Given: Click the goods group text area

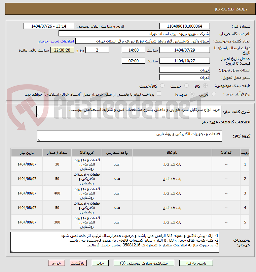Looking at the screenshot, I should pyautogui.click(x=130, y=136).
